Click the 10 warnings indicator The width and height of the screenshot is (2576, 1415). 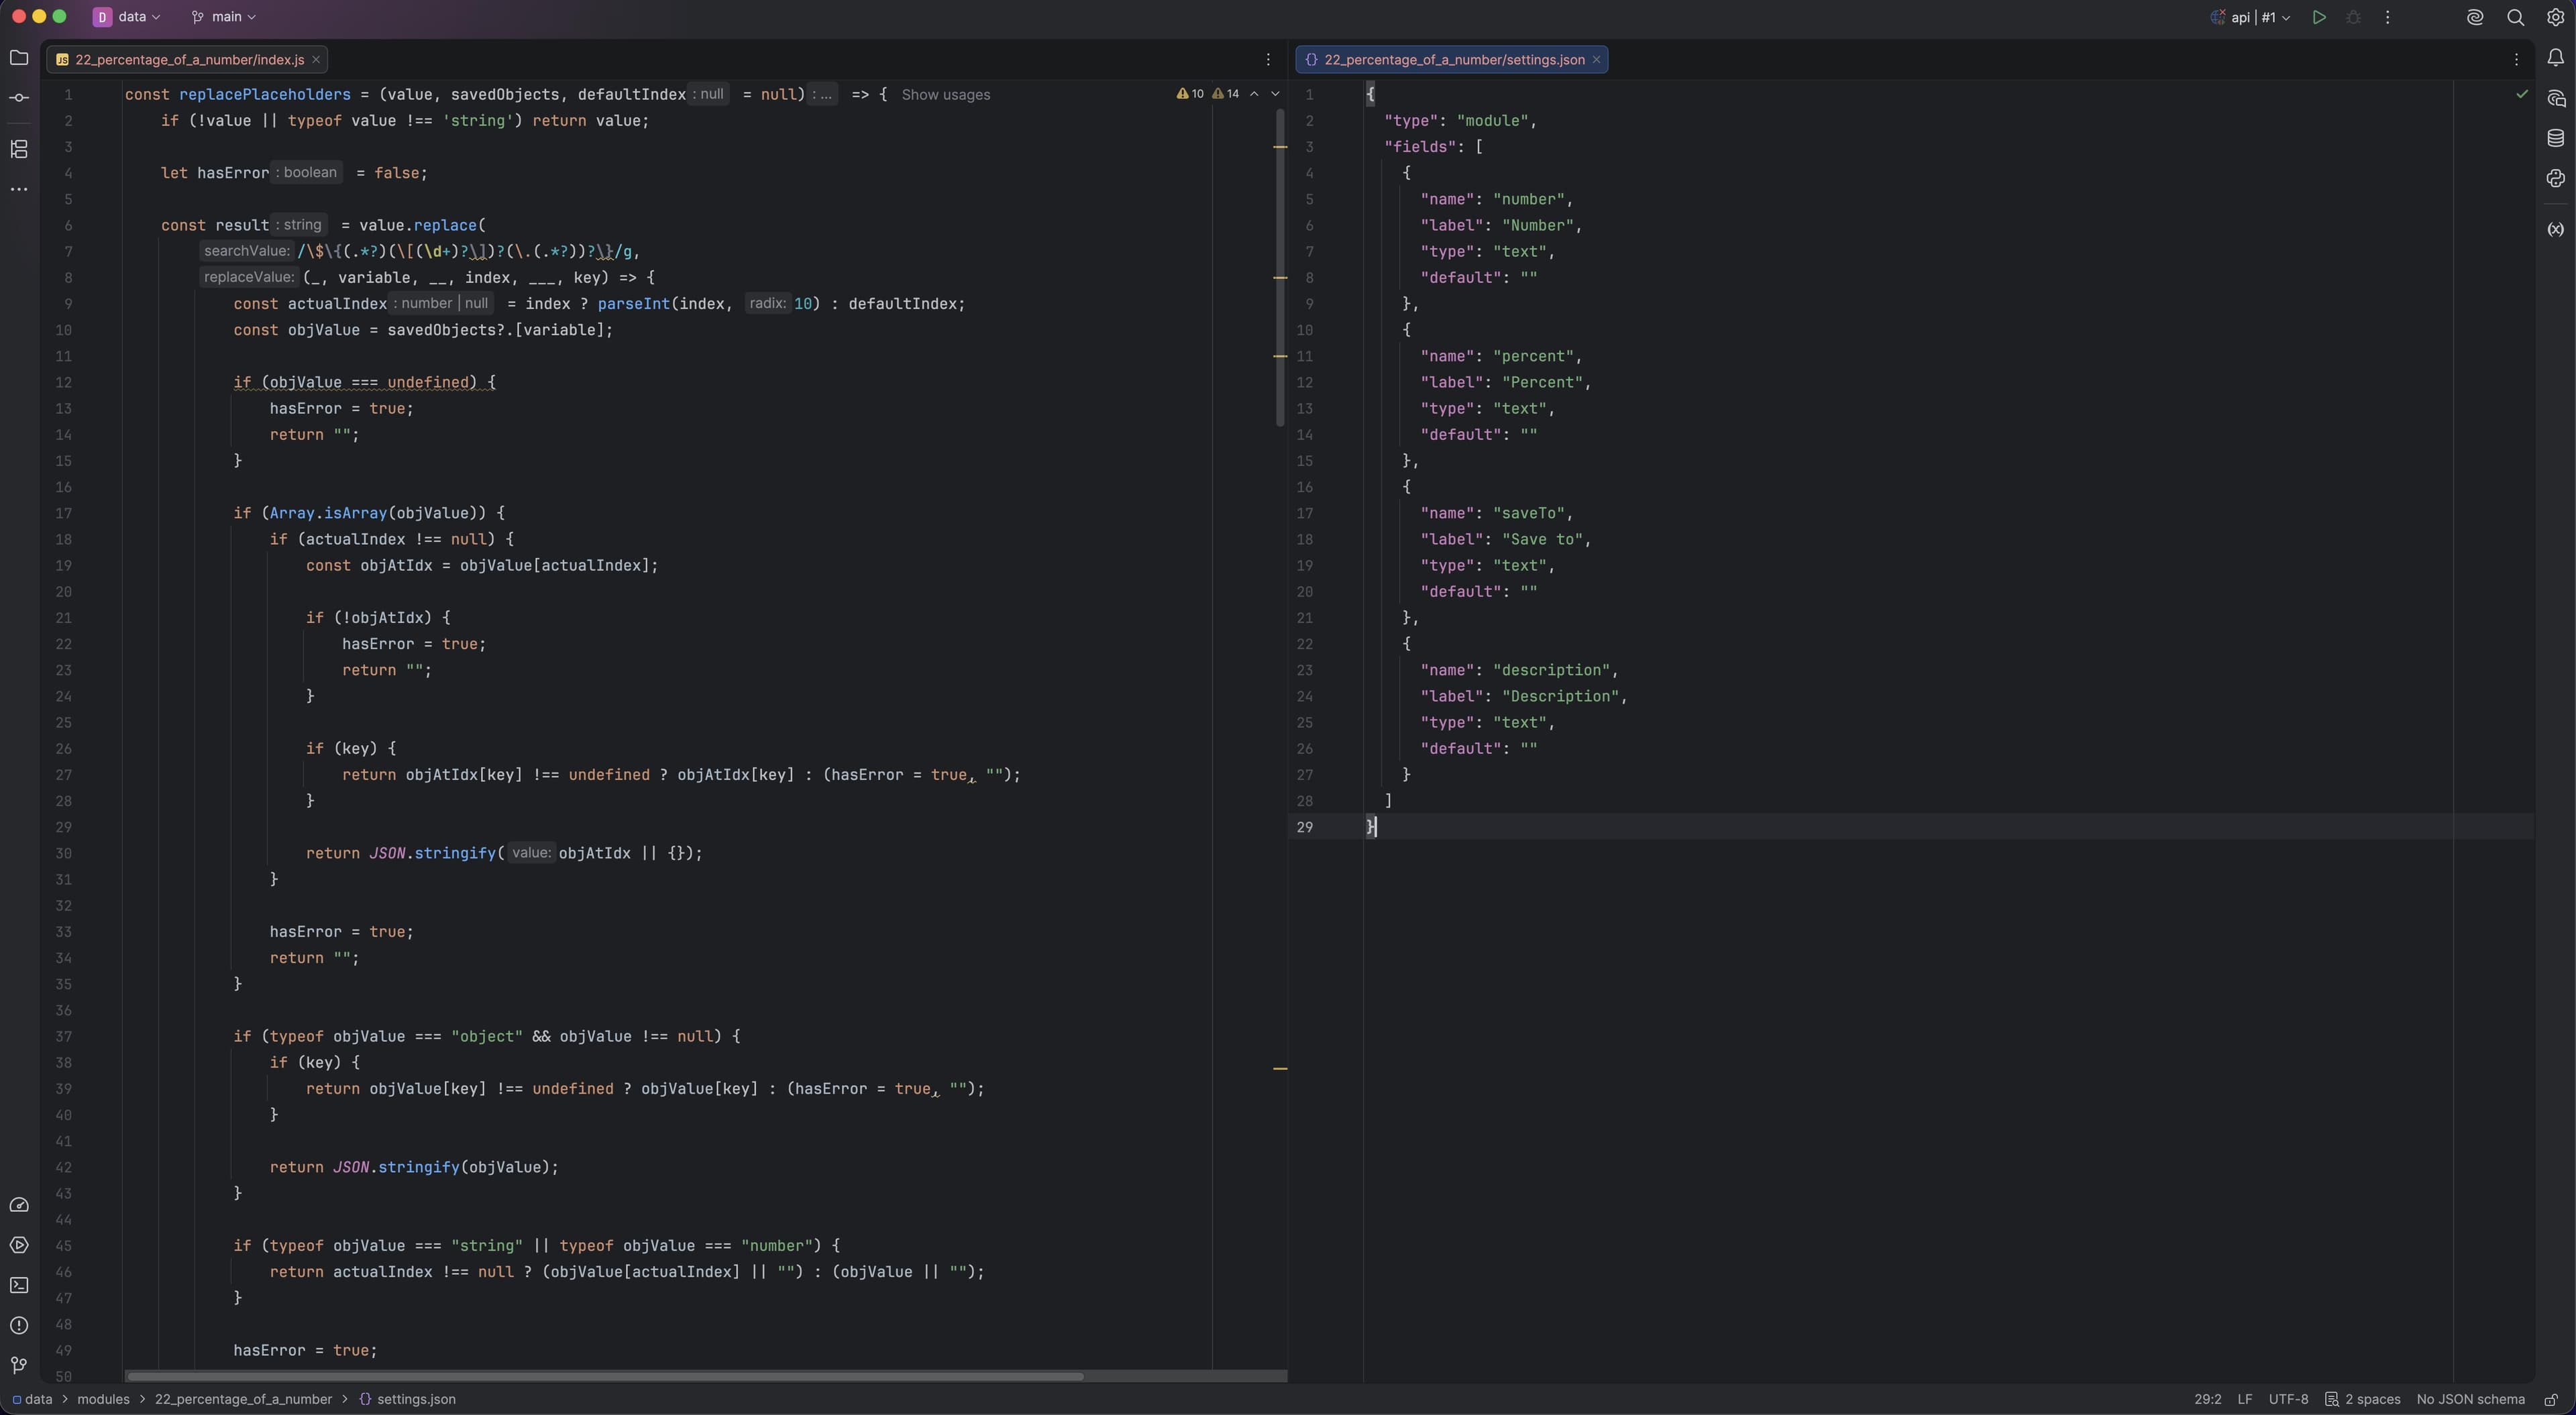pyautogui.click(x=1190, y=94)
